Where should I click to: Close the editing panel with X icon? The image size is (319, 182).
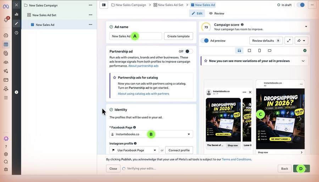coord(16,5)
